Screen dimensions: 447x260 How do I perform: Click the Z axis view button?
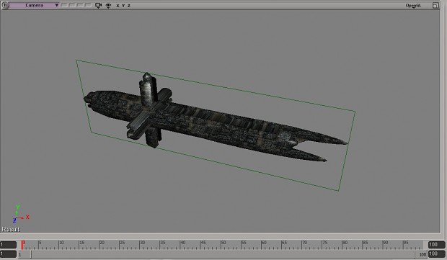129,6
